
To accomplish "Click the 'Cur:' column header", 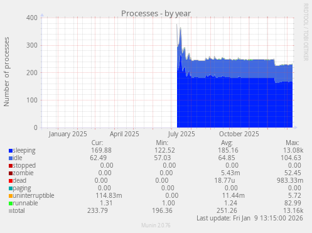I will (x=97, y=143).
